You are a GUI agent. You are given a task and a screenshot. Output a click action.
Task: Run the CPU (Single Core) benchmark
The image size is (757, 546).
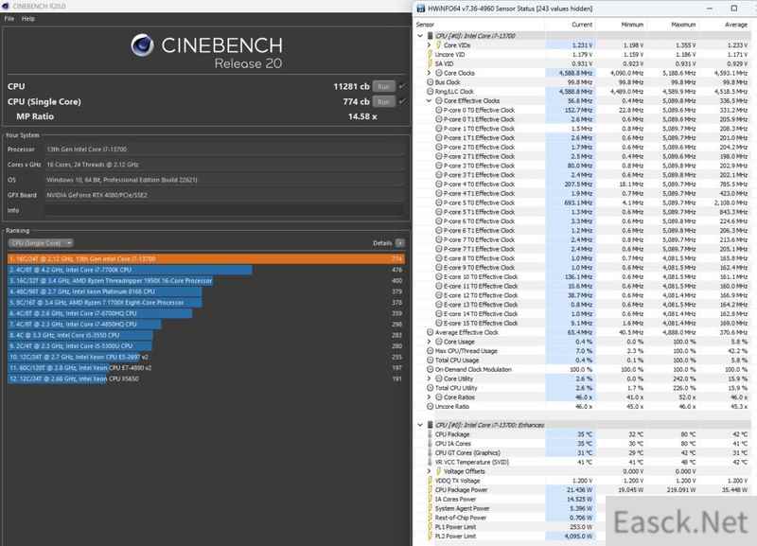pyautogui.click(x=383, y=102)
